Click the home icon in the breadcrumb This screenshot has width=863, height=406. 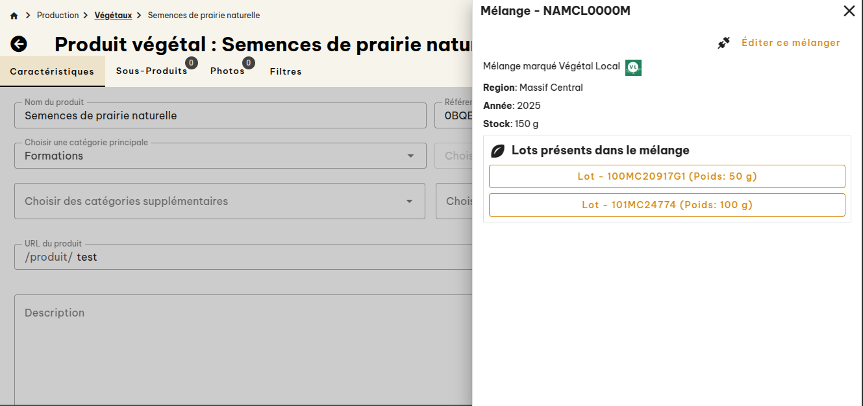[x=13, y=14]
